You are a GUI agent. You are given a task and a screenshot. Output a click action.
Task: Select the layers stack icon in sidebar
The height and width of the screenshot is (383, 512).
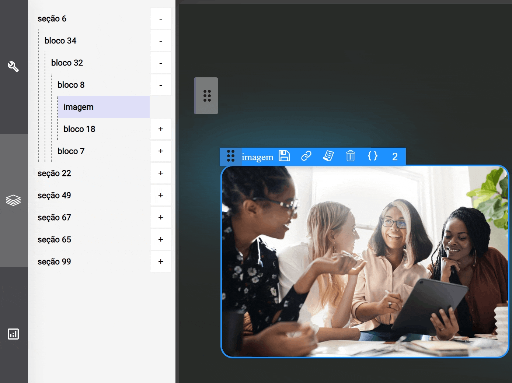tap(13, 200)
